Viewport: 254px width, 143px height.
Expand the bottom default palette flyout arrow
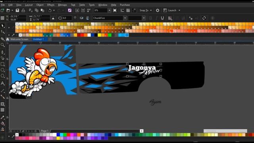pyautogui.click(x=9, y=136)
